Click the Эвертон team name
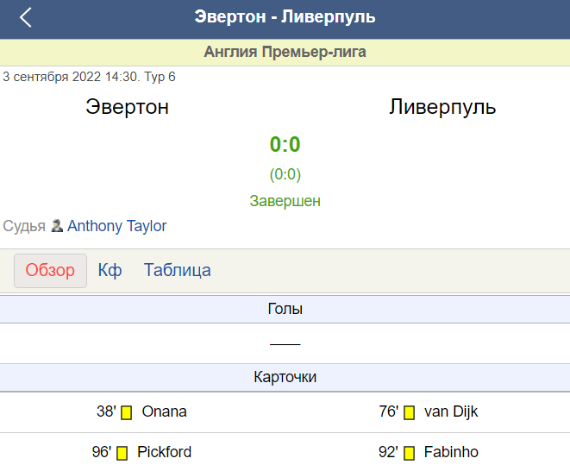Image resolution: width=570 pixels, height=471 pixels. click(x=128, y=107)
